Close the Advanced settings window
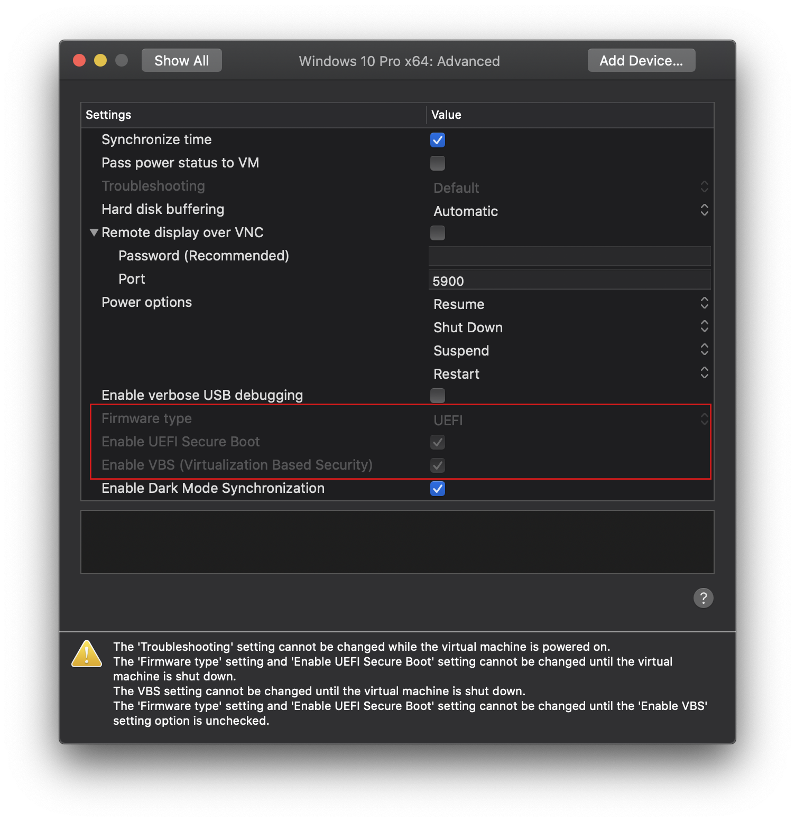This screenshot has width=795, height=822. pos(79,61)
